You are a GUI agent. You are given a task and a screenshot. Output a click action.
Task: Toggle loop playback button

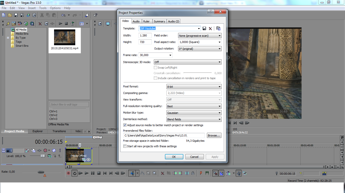(75, 173)
